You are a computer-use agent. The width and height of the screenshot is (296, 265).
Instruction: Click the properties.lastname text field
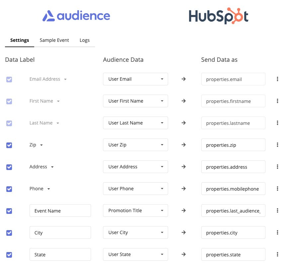point(233,123)
